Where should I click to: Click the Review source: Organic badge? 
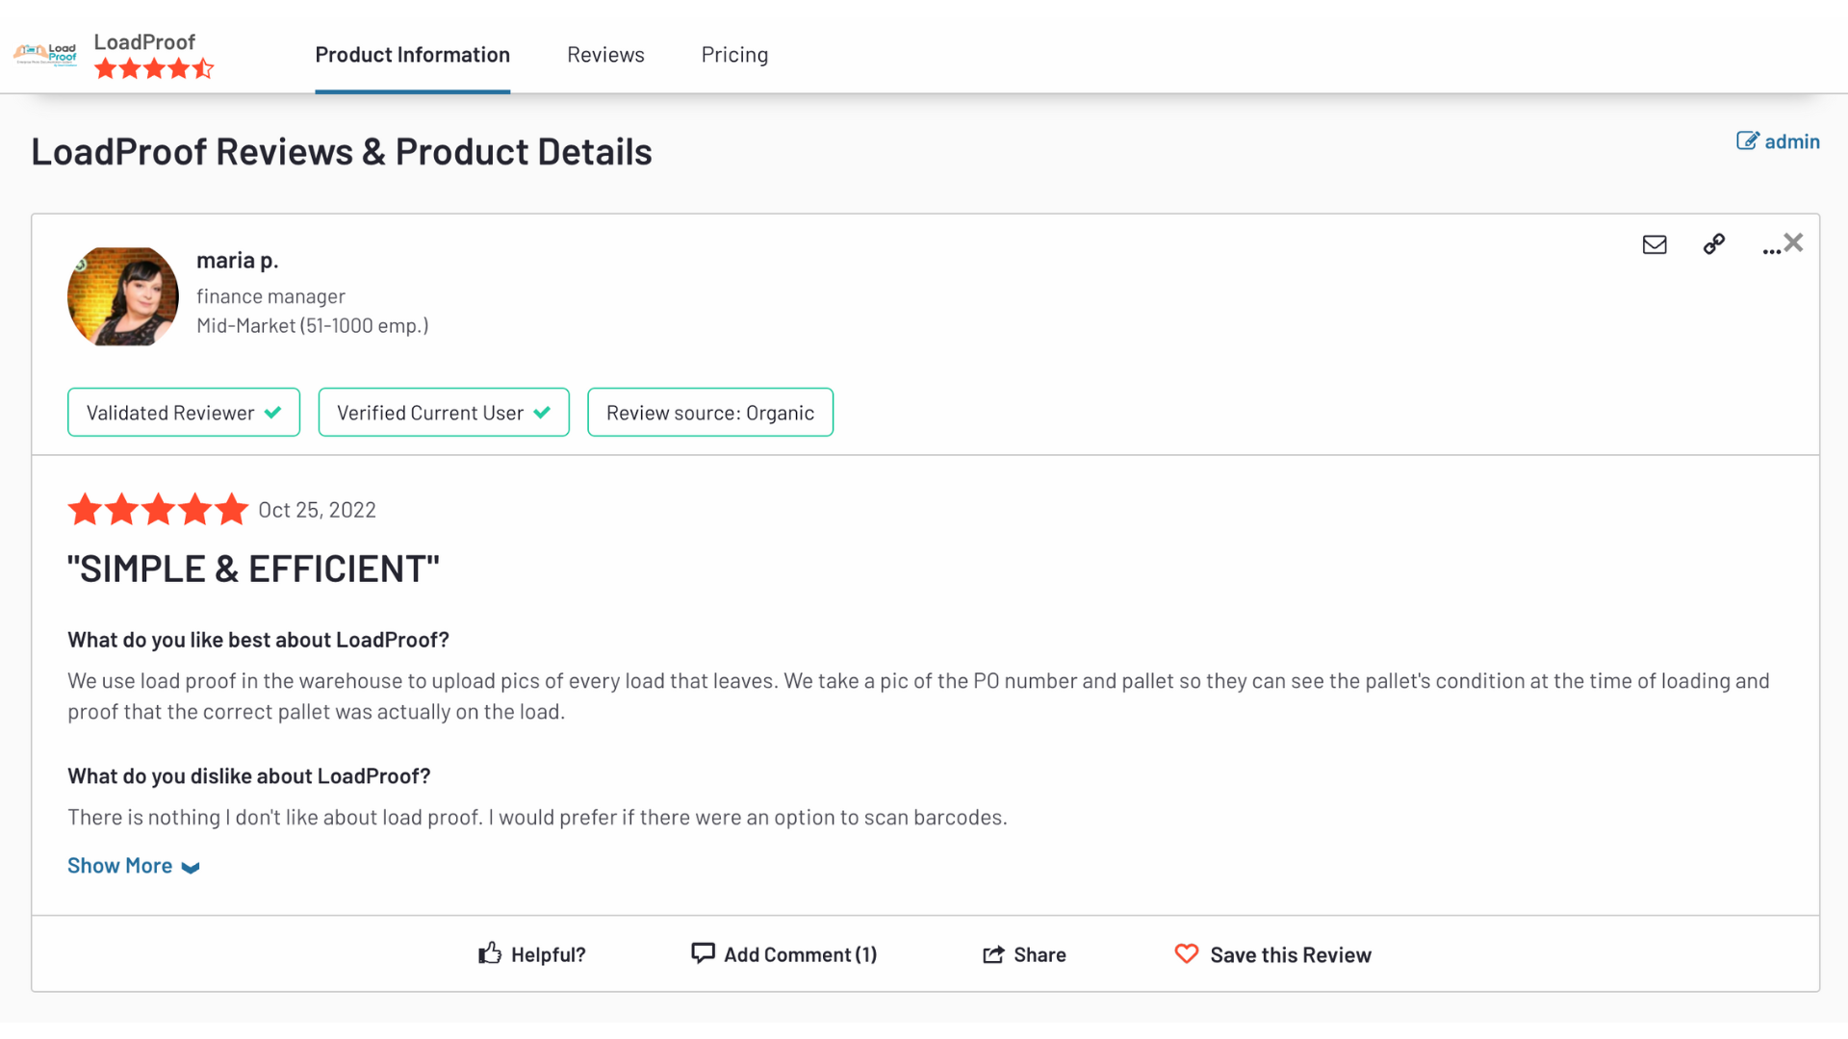coord(710,413)
